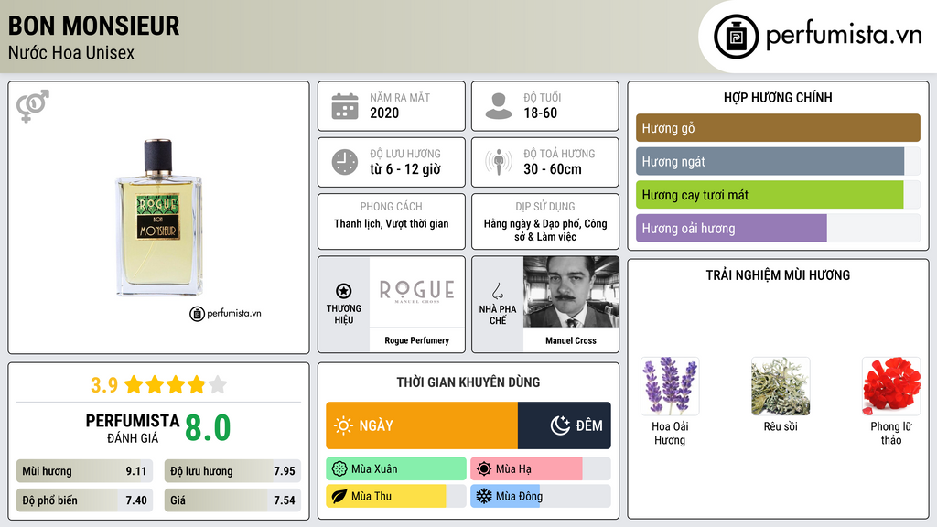This screenshot has height=527, width=937.
Task: Click the age range value 18-60
Action: pos(540,113)
